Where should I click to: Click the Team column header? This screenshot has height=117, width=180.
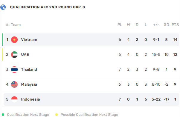click(x=16, y=25)
